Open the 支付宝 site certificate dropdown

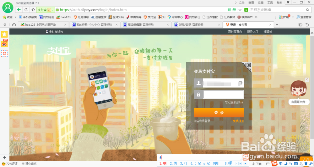[46, 10]
